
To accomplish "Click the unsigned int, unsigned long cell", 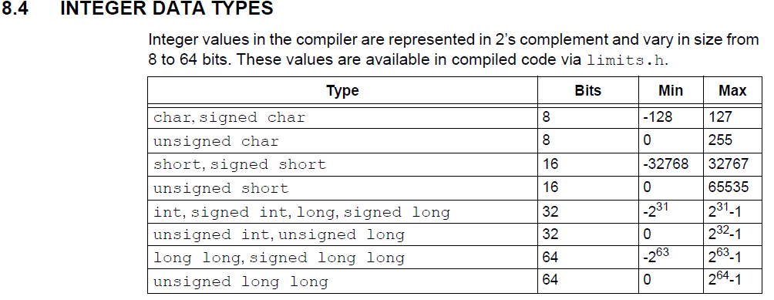I will [342, 234].
